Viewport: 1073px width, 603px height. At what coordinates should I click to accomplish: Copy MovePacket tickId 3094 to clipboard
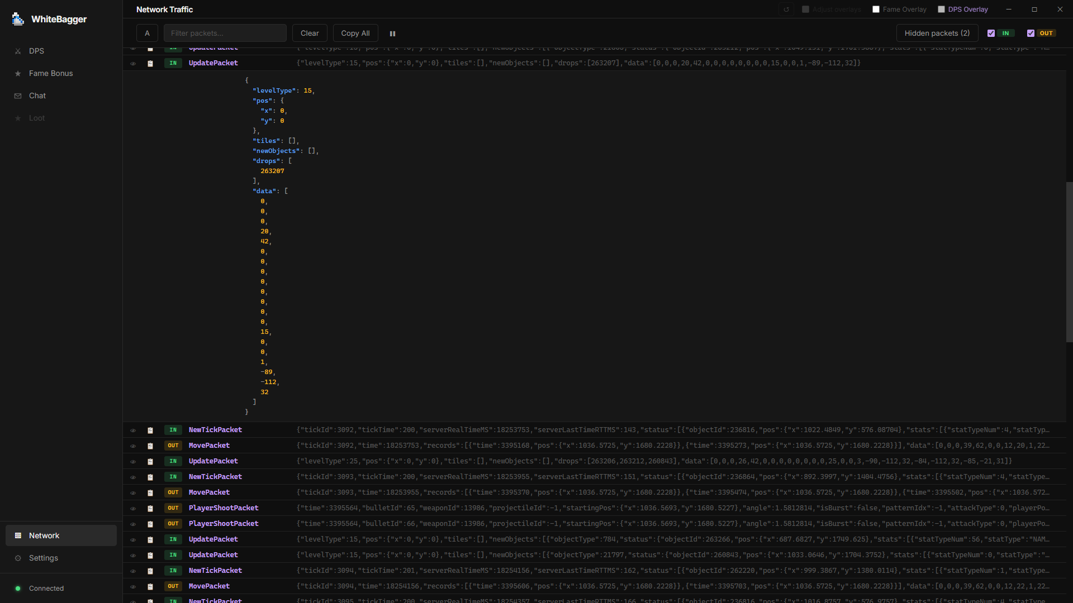click(150, 587)
